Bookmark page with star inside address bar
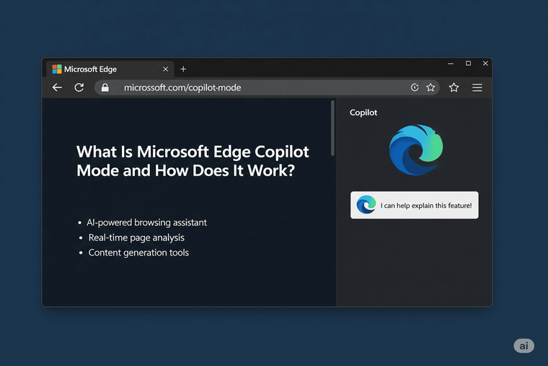 (x=430, y=87)
